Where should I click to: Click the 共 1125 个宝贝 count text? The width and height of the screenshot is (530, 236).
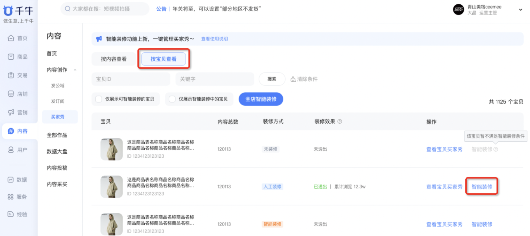coord(506,102)
